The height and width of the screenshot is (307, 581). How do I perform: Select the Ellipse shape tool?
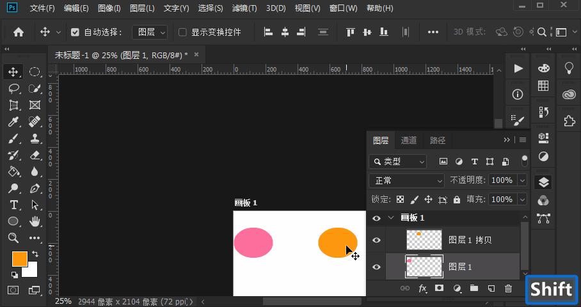click(13, 221)
